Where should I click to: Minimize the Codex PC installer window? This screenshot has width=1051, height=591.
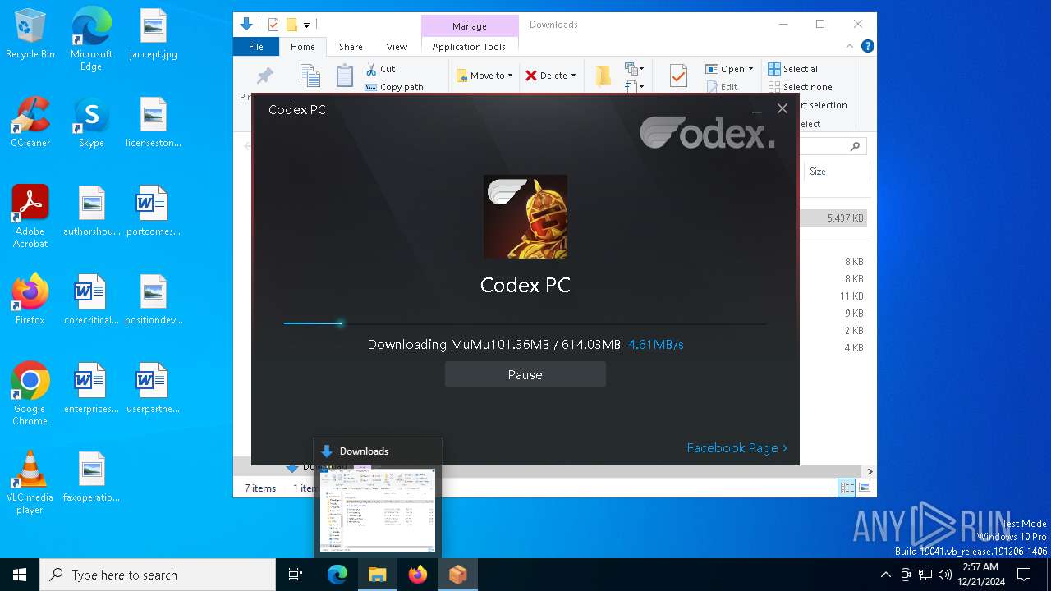[x=757, y=109]
